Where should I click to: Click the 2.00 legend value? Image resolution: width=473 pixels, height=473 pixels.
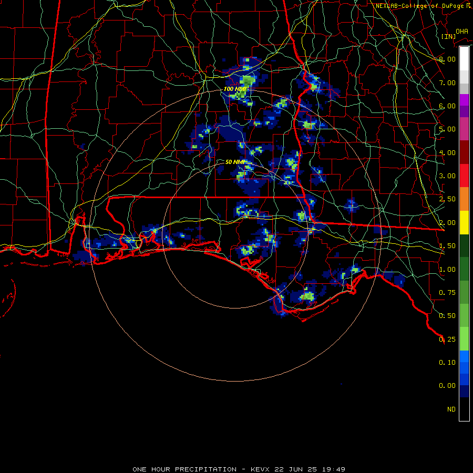click(x=447, y=223)
